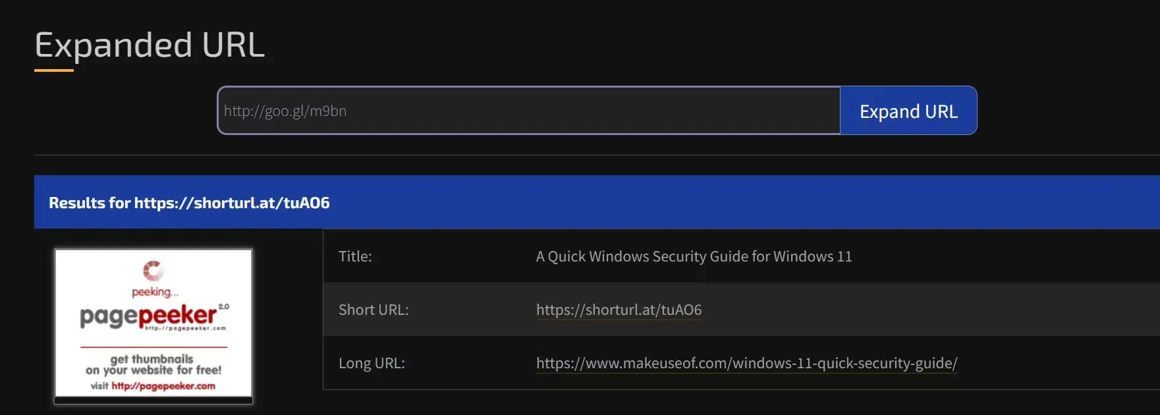Click the loading spinner icon in thumbnail

pos(153,270)
